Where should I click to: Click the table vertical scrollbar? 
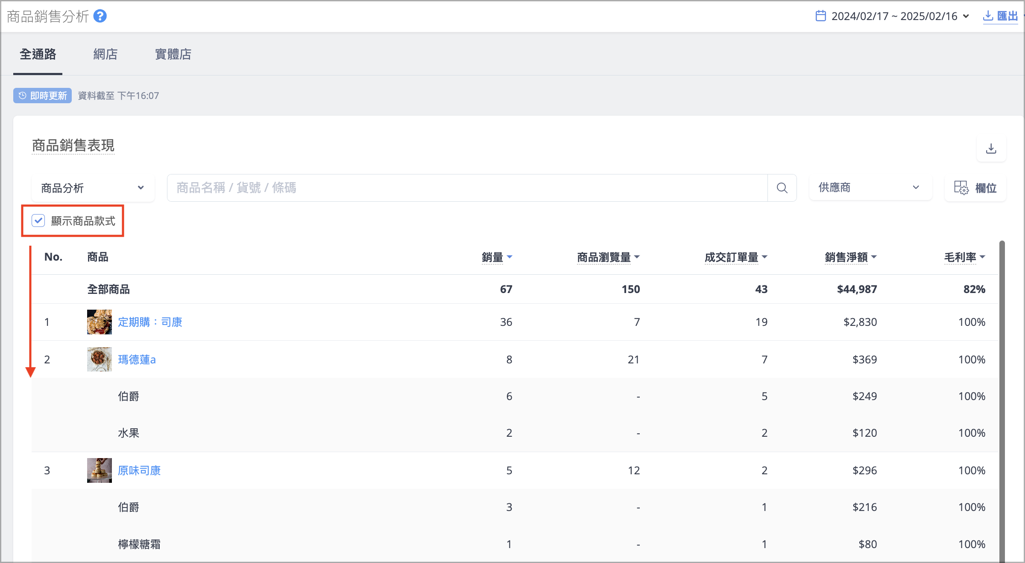[x=1002, y=401]
